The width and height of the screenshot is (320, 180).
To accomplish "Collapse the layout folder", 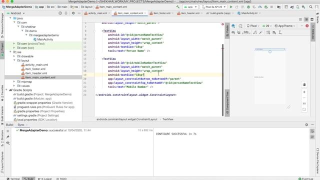I will point(14,60).
